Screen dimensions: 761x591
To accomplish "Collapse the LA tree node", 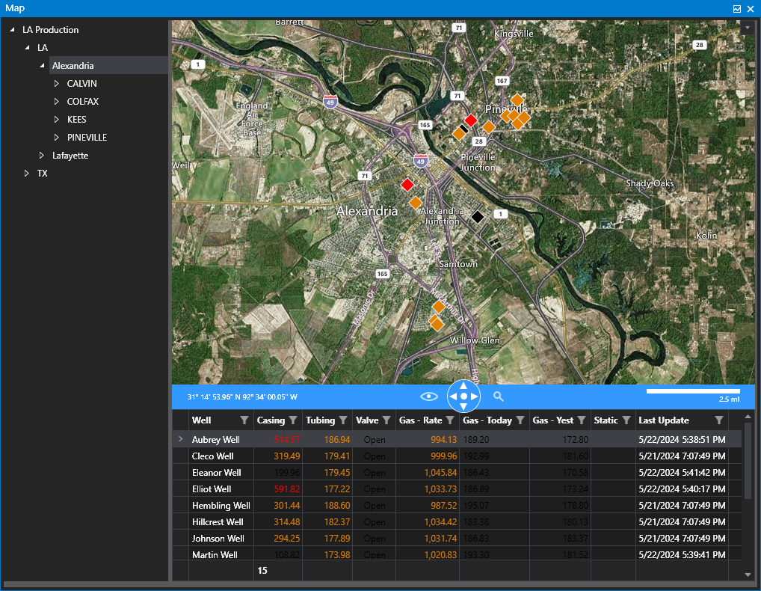I will pos(27,48).
